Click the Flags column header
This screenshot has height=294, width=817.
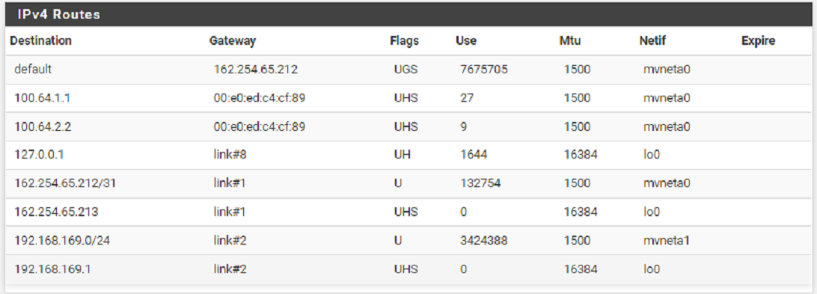404,40
